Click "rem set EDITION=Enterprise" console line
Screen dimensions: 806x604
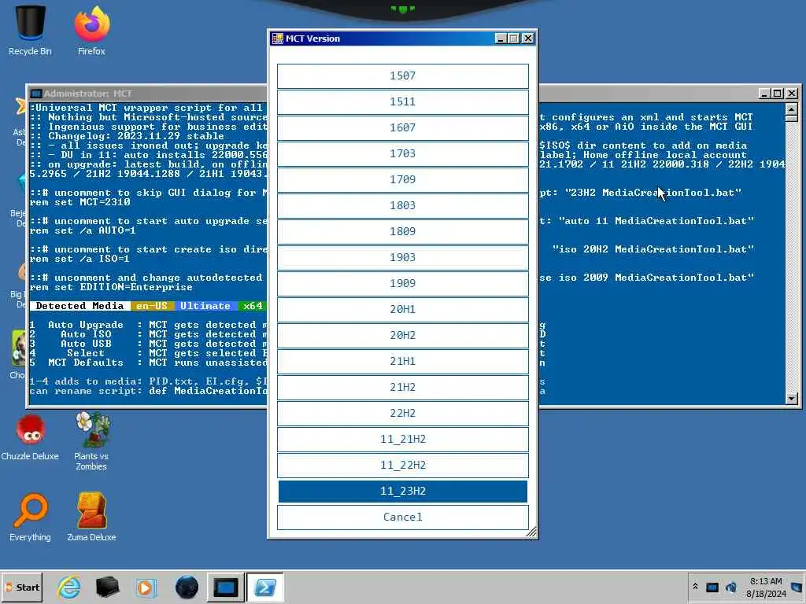[x=111, y=287]
